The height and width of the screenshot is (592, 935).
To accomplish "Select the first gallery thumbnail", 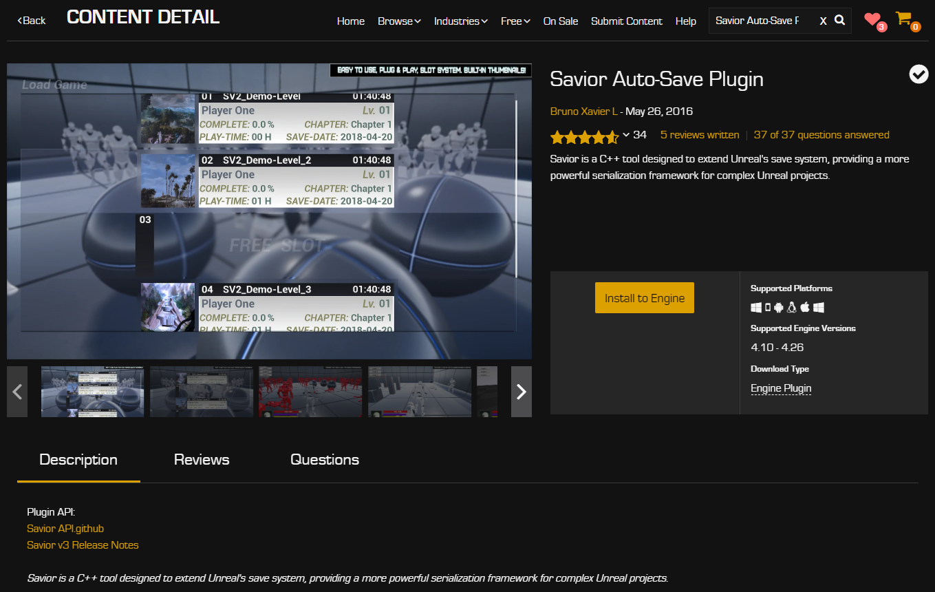I will coord(92,392).
